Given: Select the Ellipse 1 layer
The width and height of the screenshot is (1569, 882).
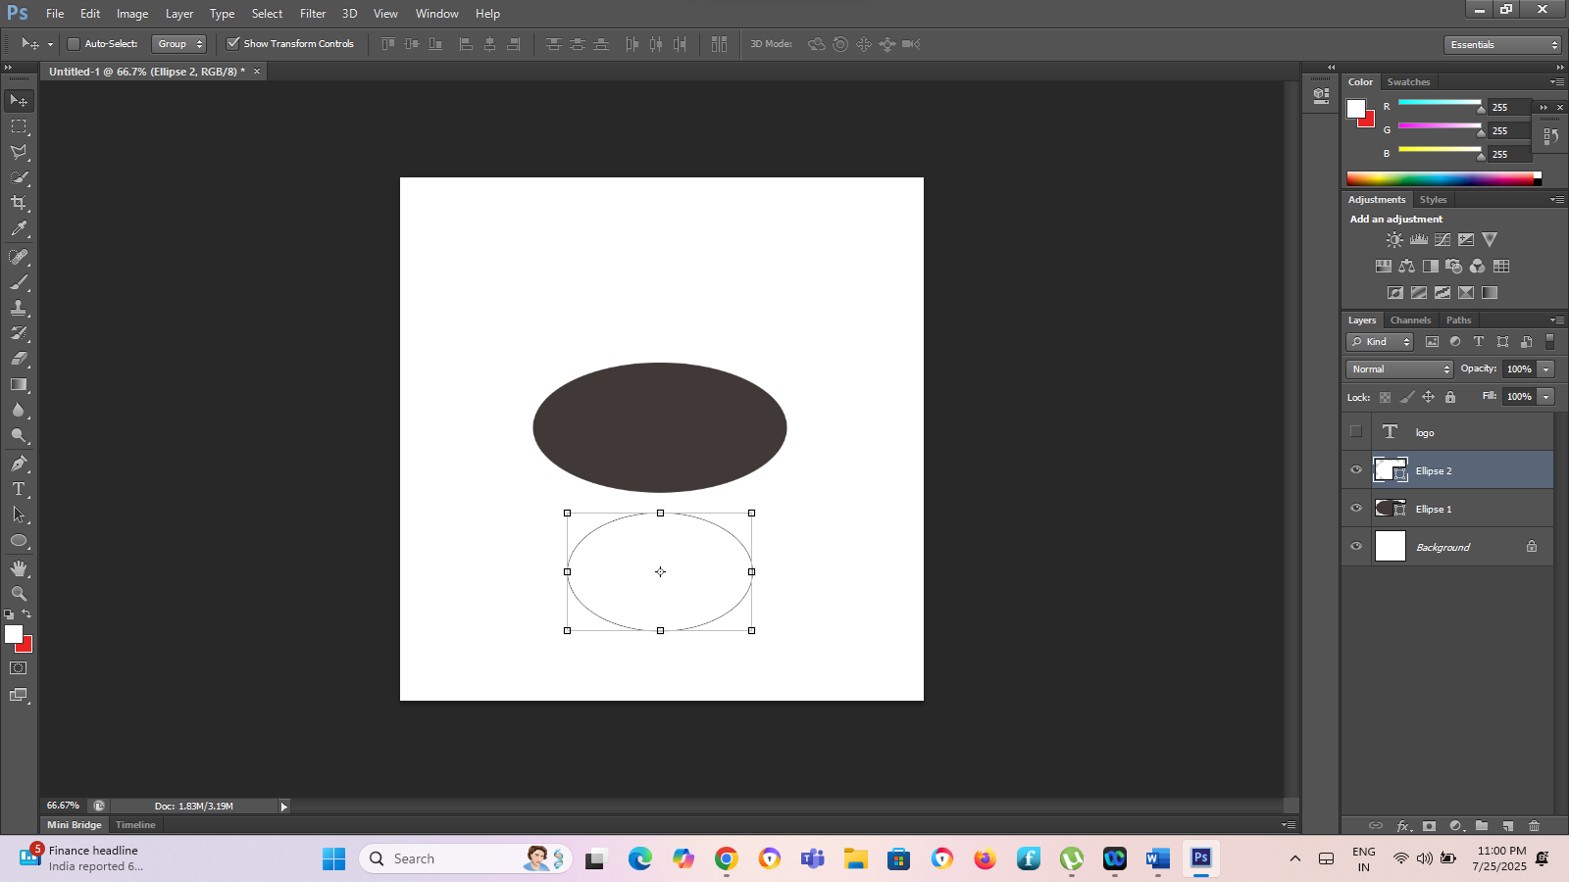Looking at the screenshot, I should 1448,509.
